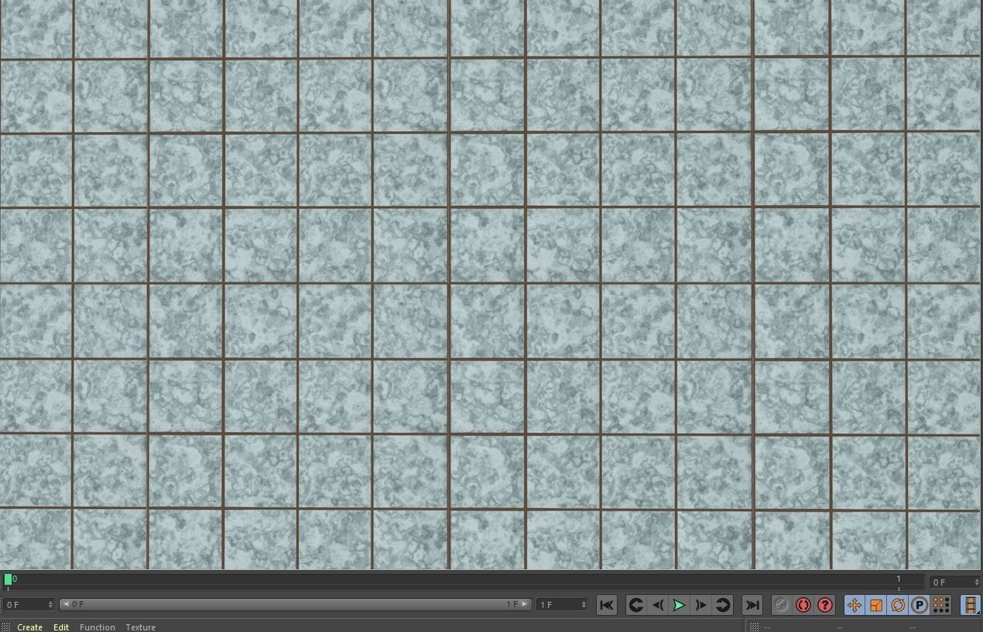Click stepper arrows of current frame field
The image size is (983, 632).
point(977,582)
